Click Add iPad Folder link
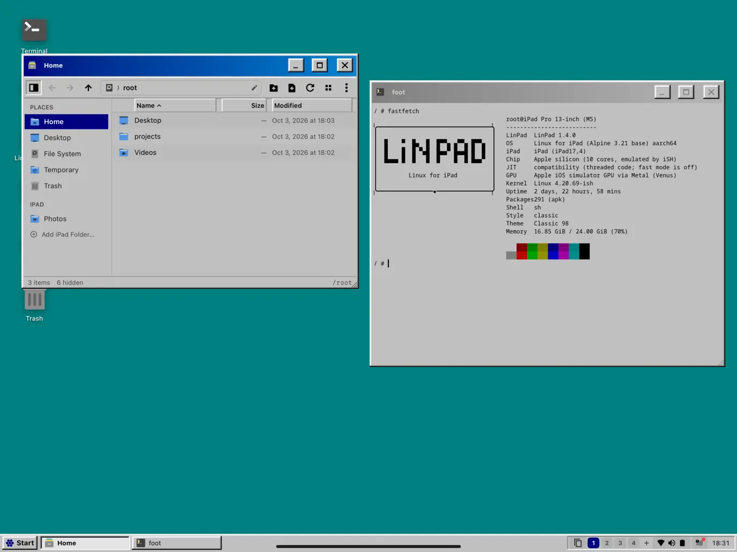 pos(62,234)
